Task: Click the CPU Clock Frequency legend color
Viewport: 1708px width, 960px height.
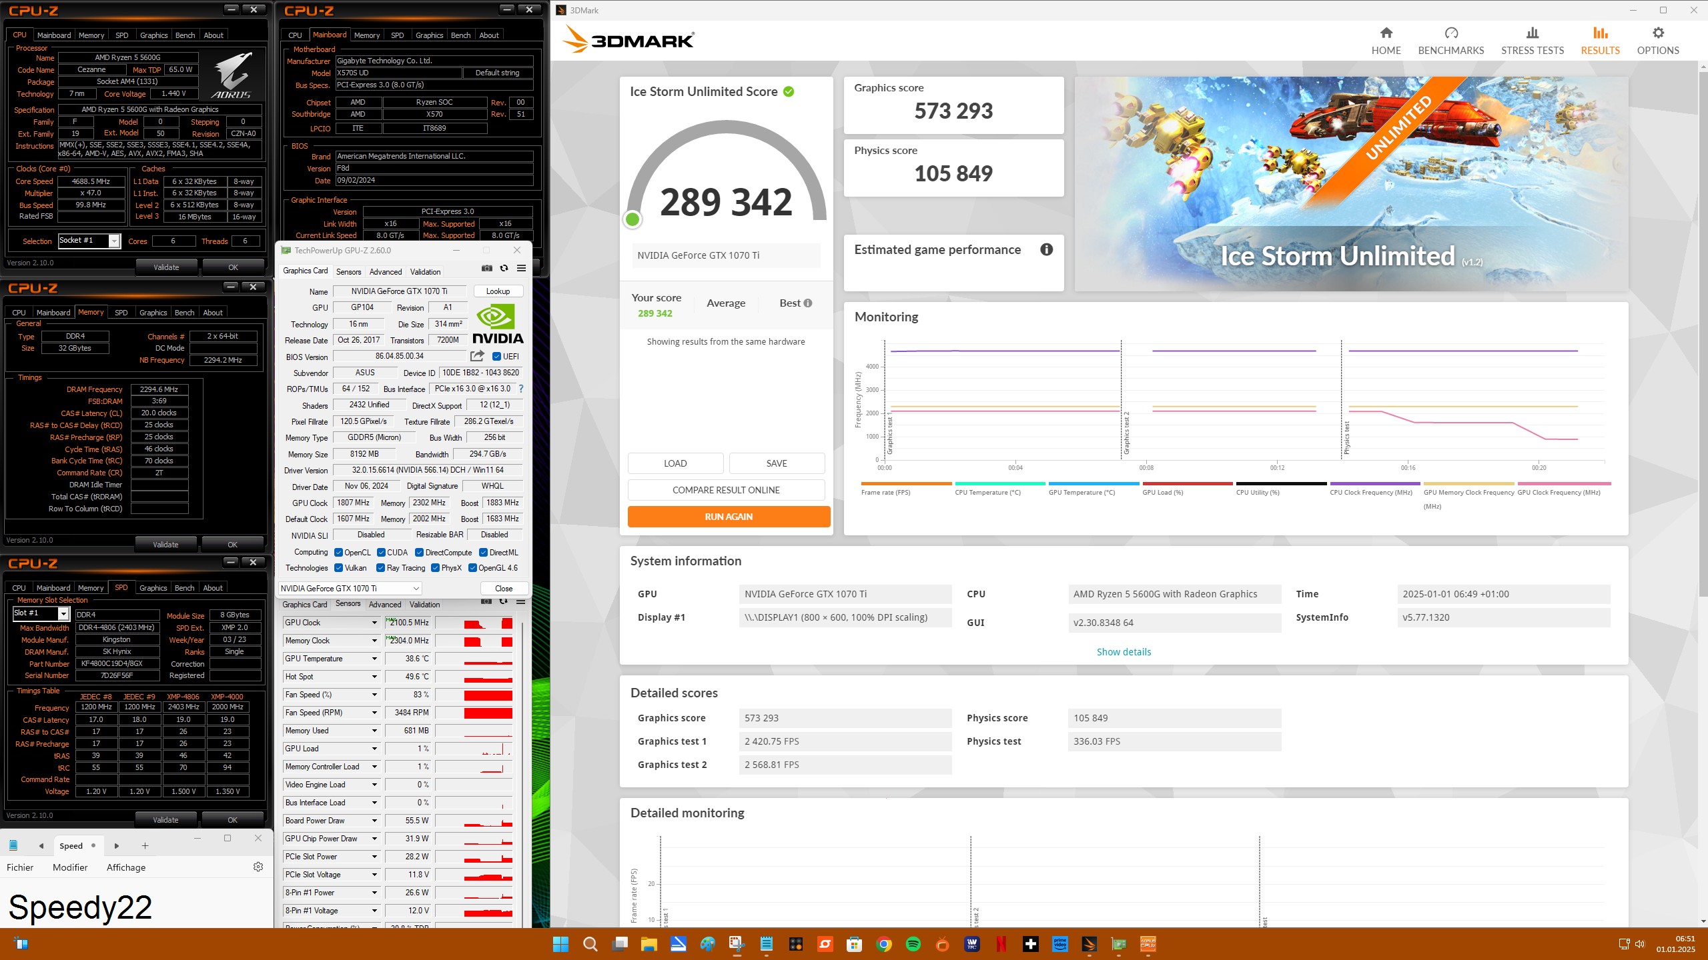Action: (x=1375, y=484)
